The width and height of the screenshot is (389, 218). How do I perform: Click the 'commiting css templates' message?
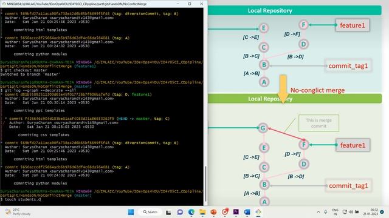[x=44, y=134]
